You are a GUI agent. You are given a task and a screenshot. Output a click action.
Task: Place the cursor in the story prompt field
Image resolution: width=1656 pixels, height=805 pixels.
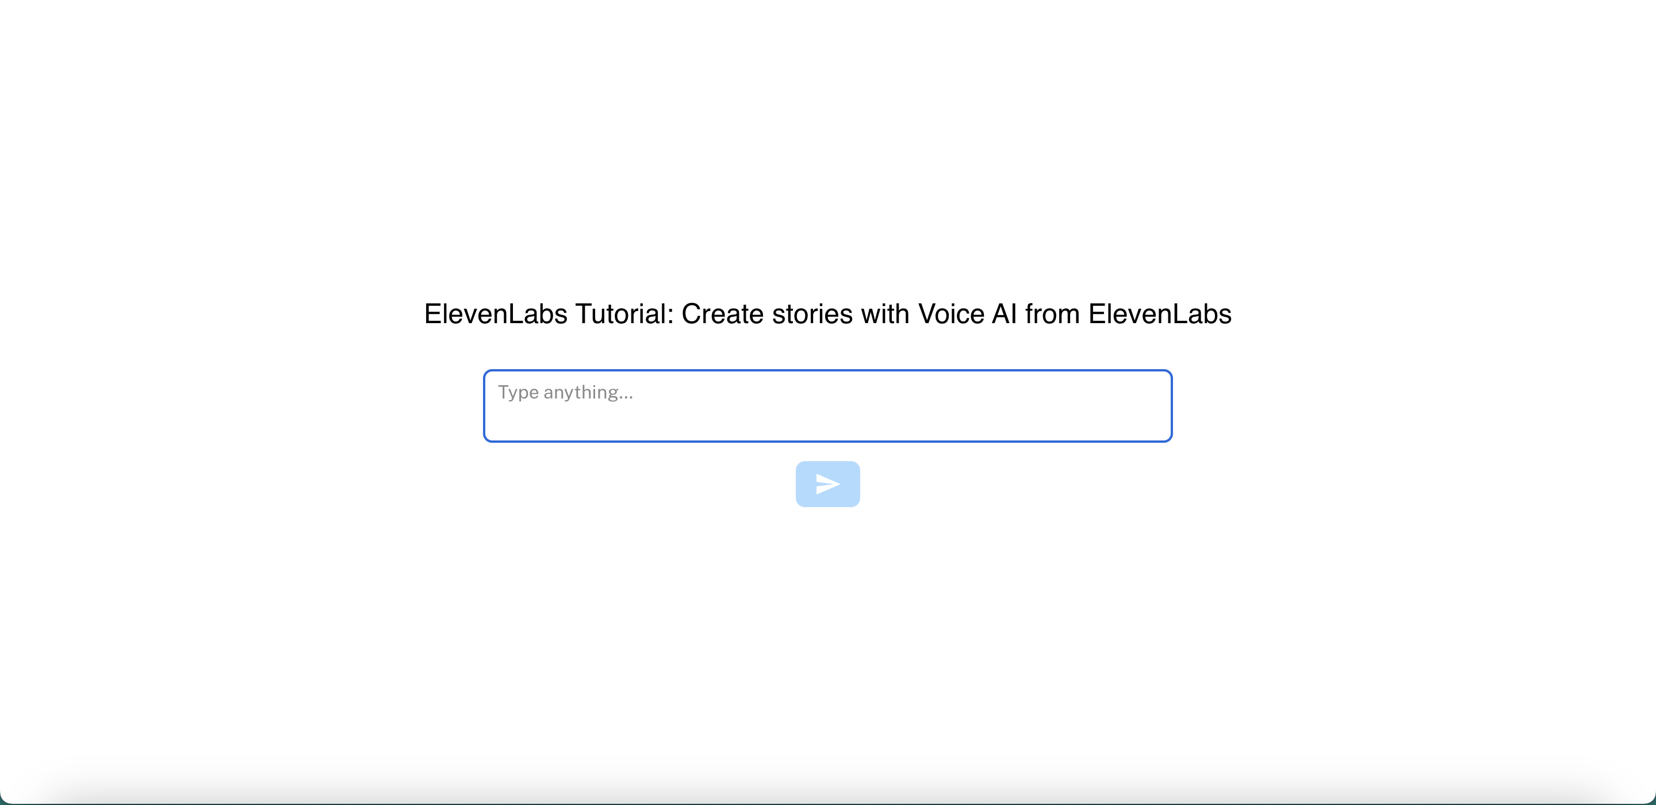827,406
